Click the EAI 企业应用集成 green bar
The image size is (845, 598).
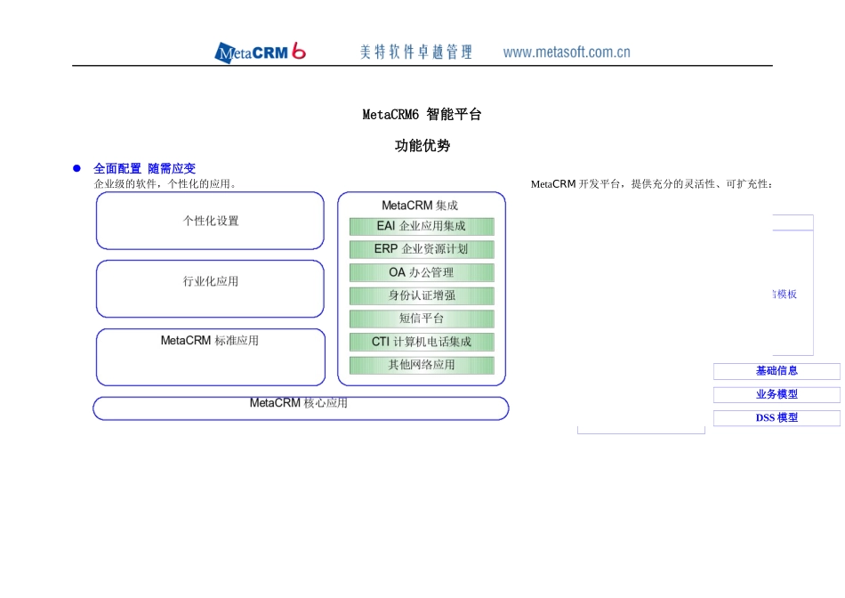tap(422, 226)
